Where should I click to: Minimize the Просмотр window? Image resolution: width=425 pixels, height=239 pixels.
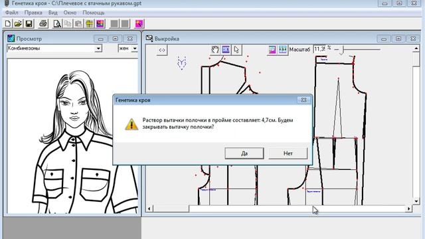coord(100,39)
